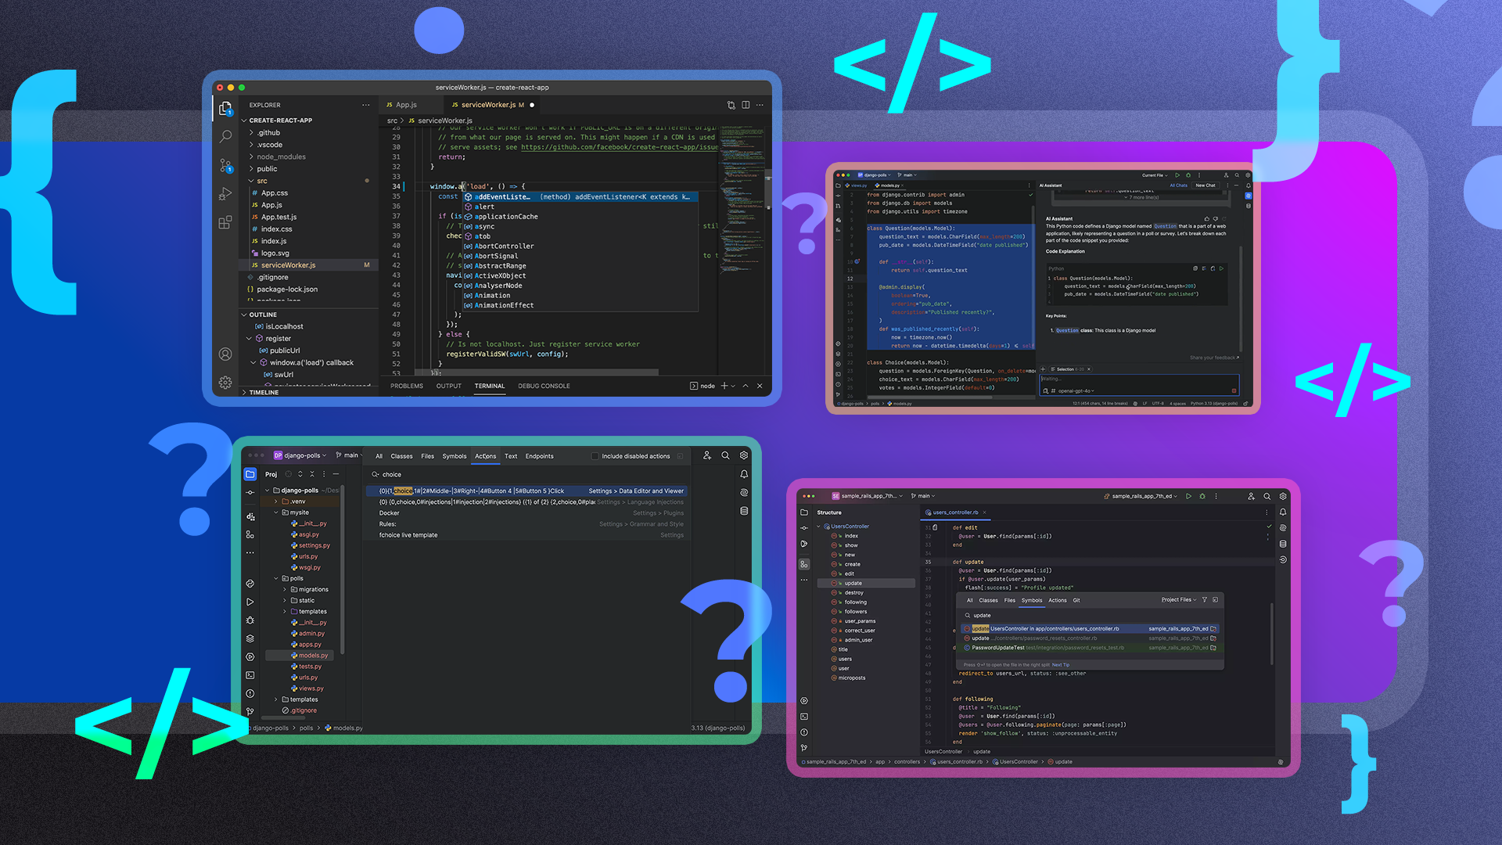Expand the migrations folder under polls
Screen dimensions: 1502x845
(284, 589)
